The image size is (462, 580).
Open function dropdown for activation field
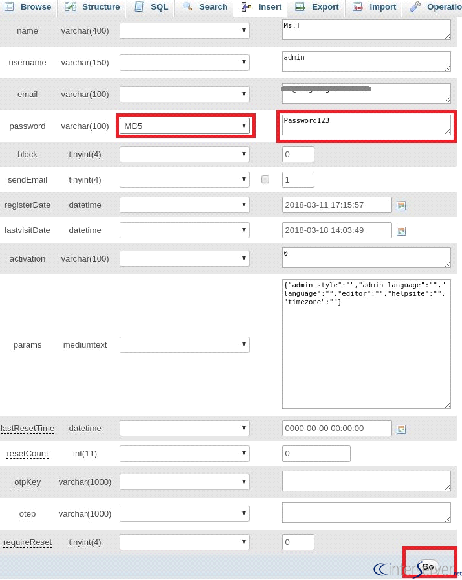(x=184, y=258)
